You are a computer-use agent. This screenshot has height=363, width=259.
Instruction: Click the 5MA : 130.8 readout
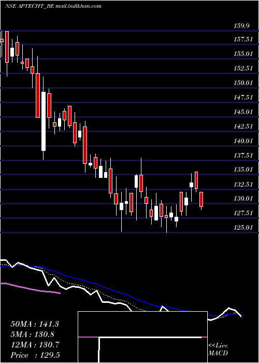[32, 334]
